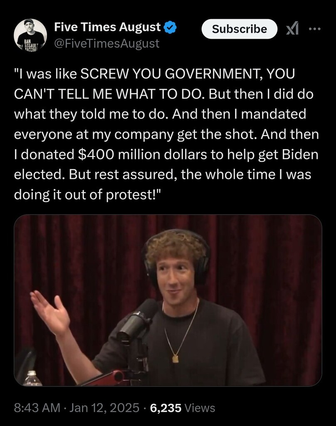Screen dimensions: 336x426
Task: Click the Views label beside the count
Action: pos(200,408)
